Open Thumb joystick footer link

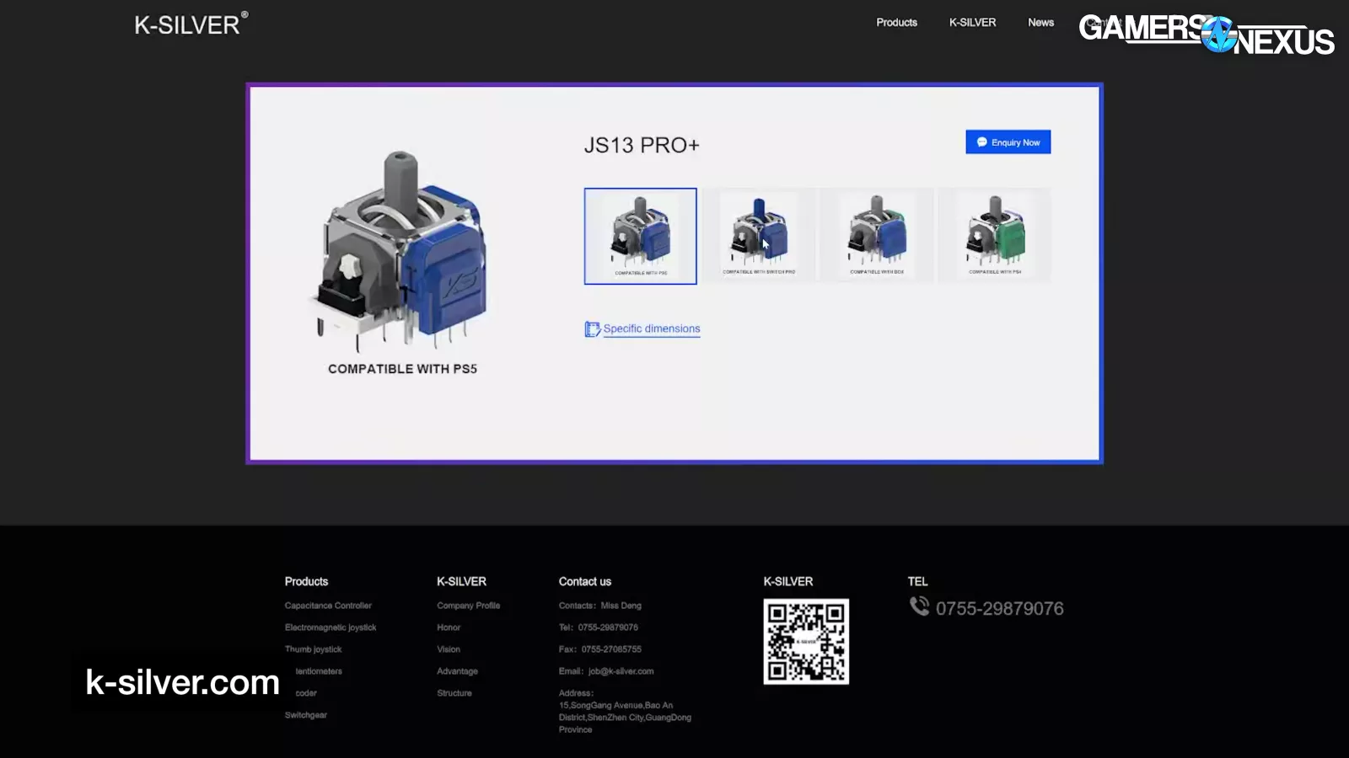tap(314, 649)
